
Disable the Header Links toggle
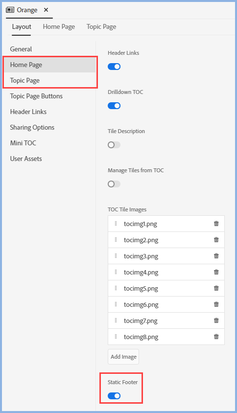114,67
